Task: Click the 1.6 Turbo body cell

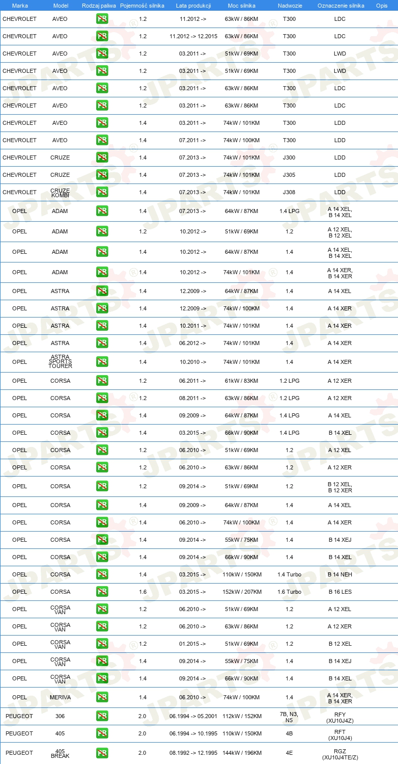Action: pyautogui.click(x=289, y=592)
